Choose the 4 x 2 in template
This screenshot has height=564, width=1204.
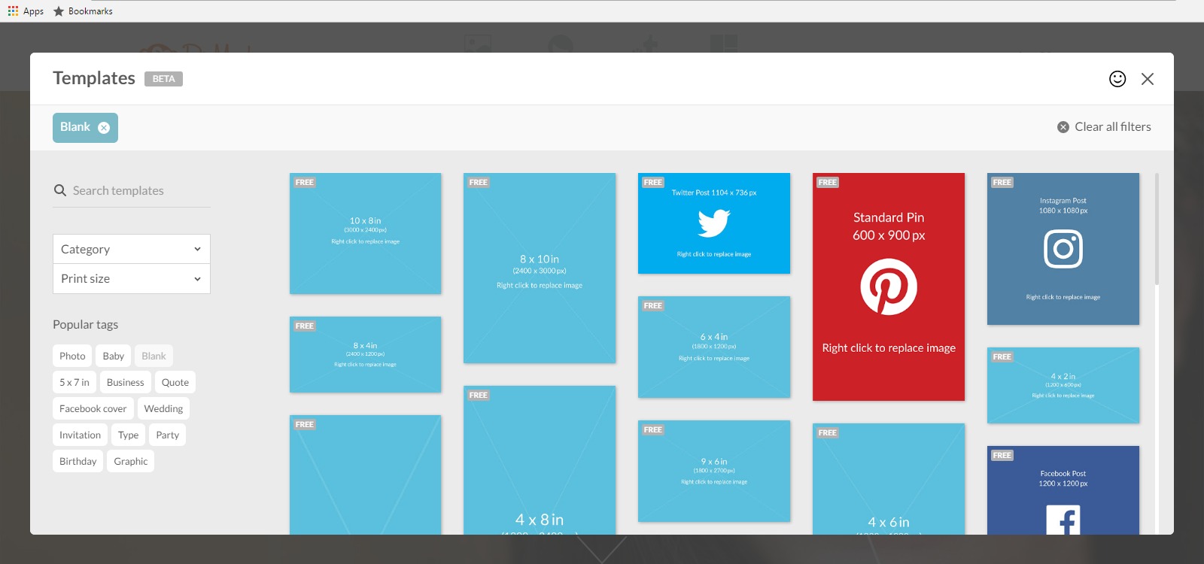[1063, 385]
